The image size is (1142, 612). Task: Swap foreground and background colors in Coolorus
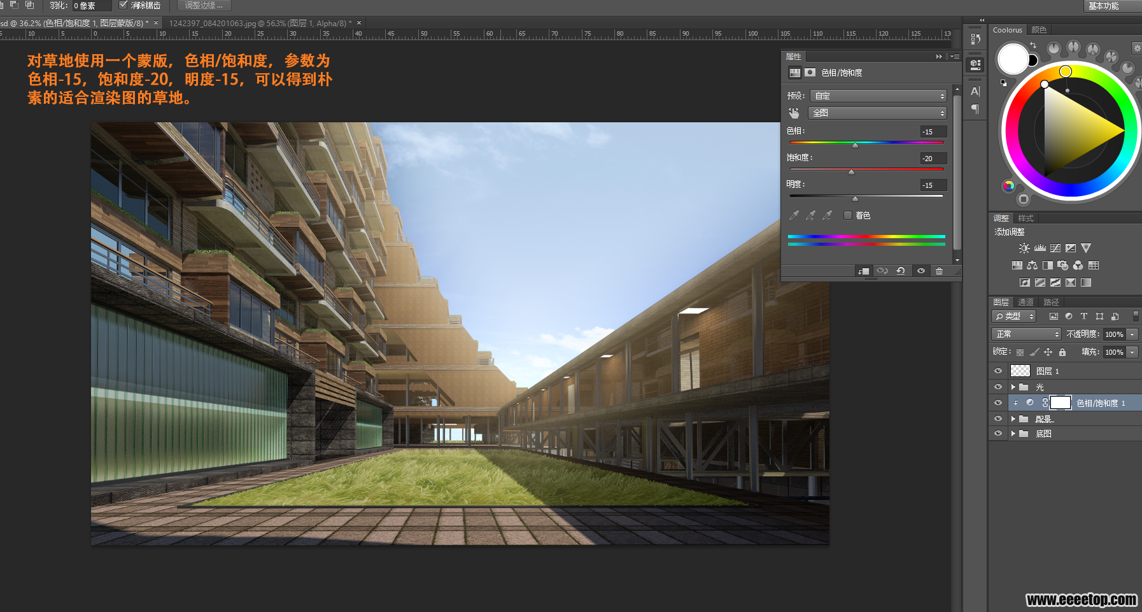pyautogui.click(x=1033, y=45)
